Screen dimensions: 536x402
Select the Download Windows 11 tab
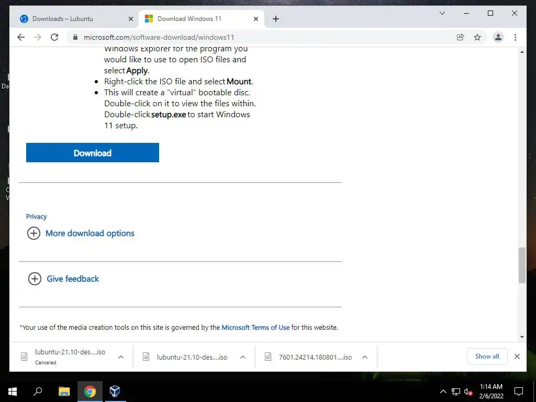(x=202, y=19)
